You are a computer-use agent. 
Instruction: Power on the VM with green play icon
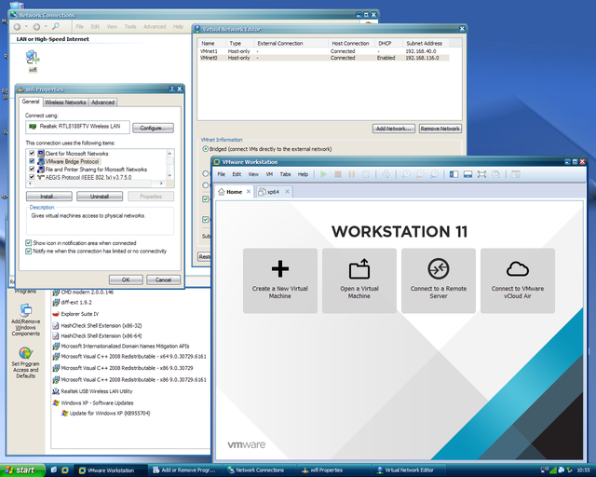tap(323, 174)
